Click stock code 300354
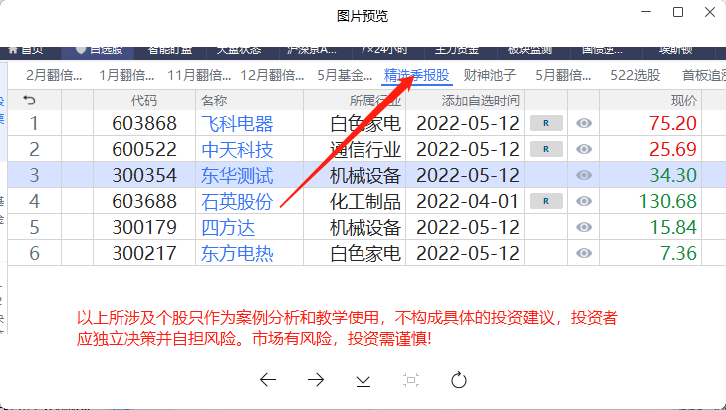Image resolution: width=726 pixels, height=410 pixels. click(144, 176)
